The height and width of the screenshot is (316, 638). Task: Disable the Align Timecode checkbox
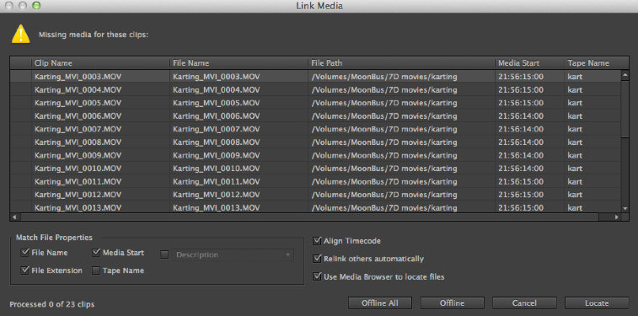[x=317, y=241]
